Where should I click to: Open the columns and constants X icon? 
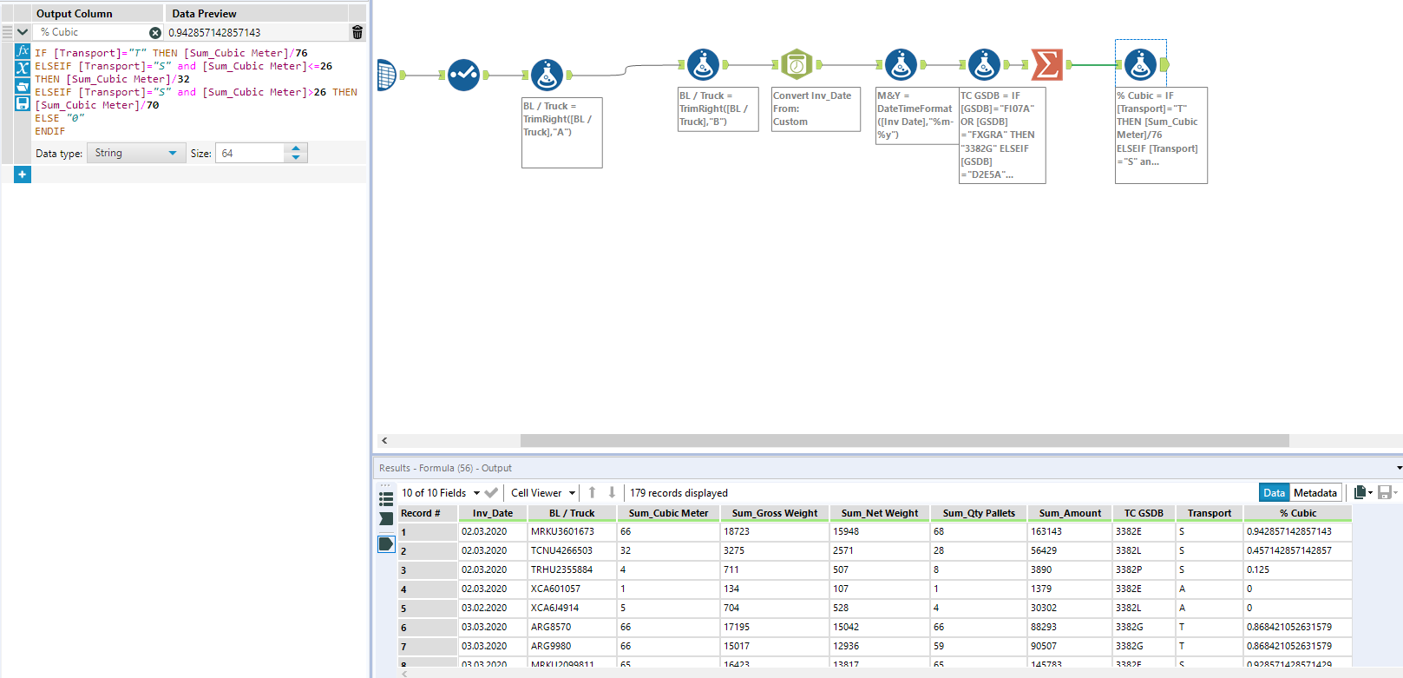[23, 69]
